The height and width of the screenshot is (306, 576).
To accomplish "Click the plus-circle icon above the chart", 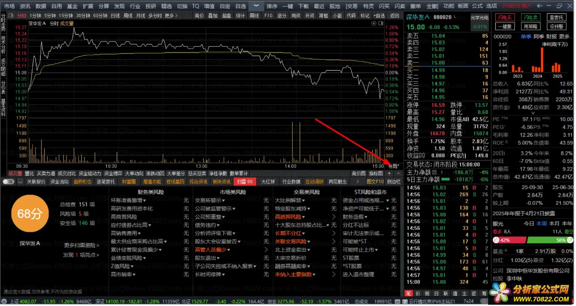I will click(374, 23).
